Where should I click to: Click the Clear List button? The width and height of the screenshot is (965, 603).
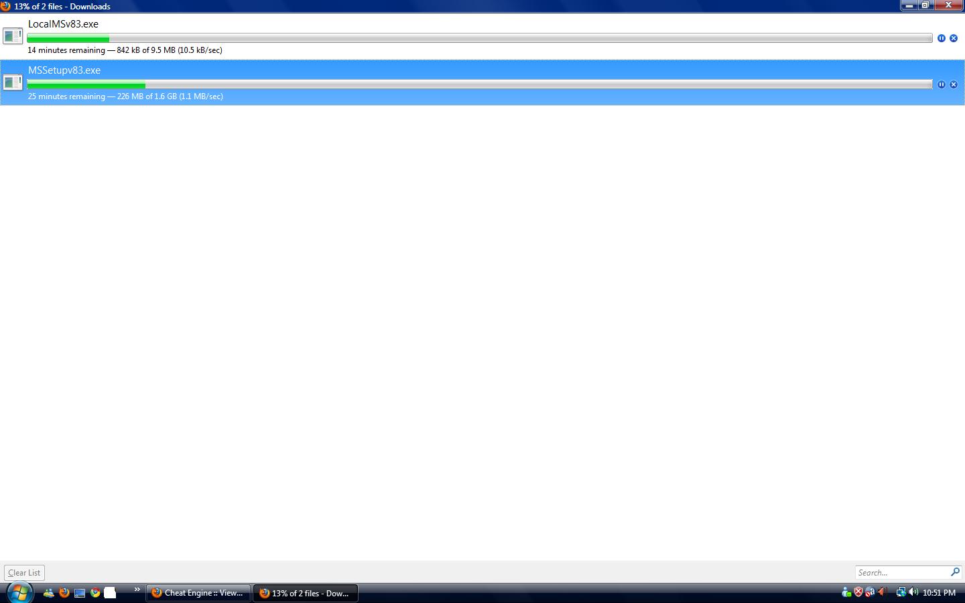point(24,573)
